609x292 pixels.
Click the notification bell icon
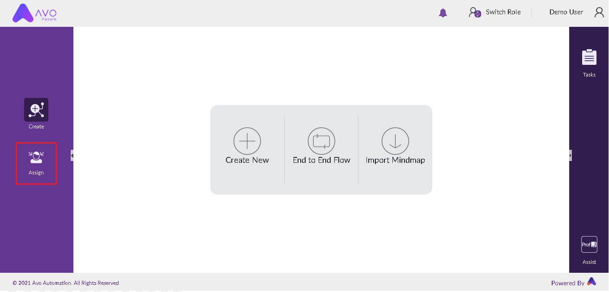point(443,13)
